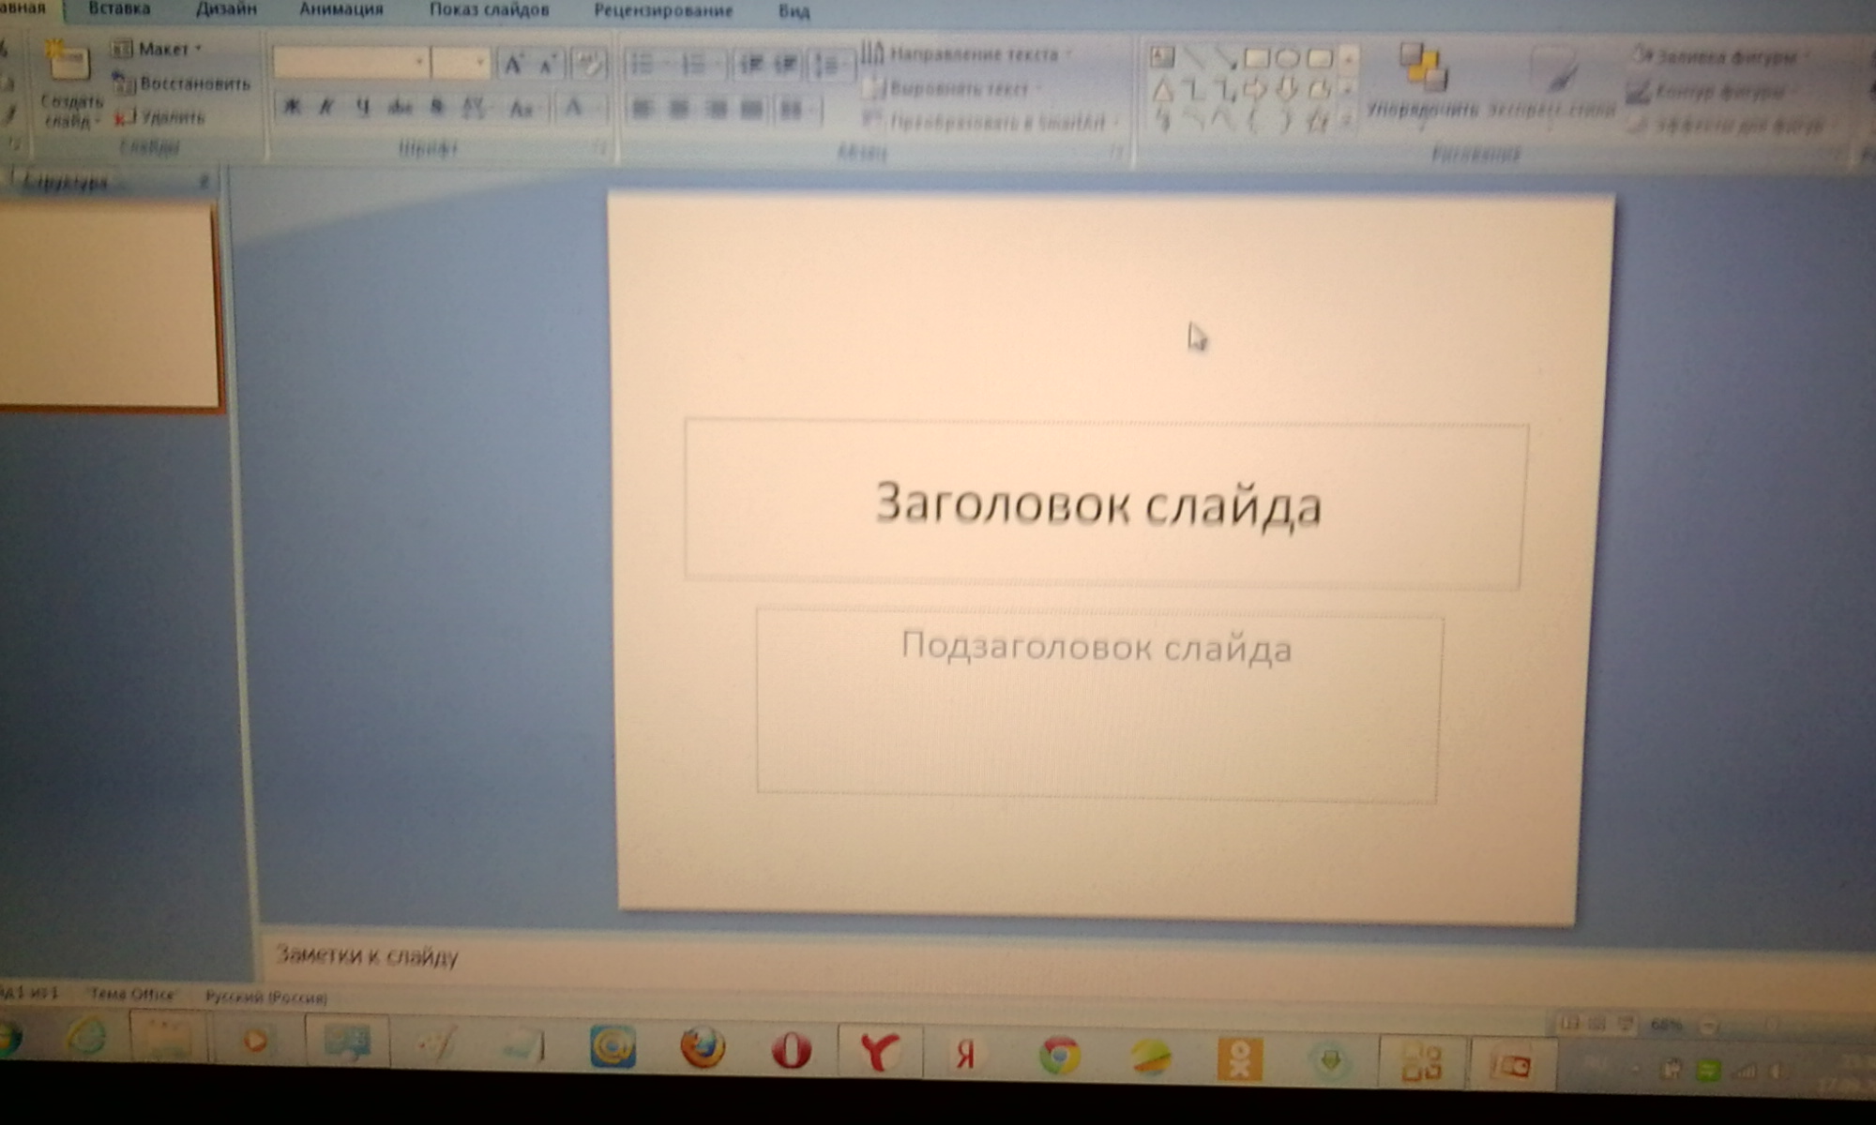
Task: Apply numbered list
Action: (x=699, y=66)
